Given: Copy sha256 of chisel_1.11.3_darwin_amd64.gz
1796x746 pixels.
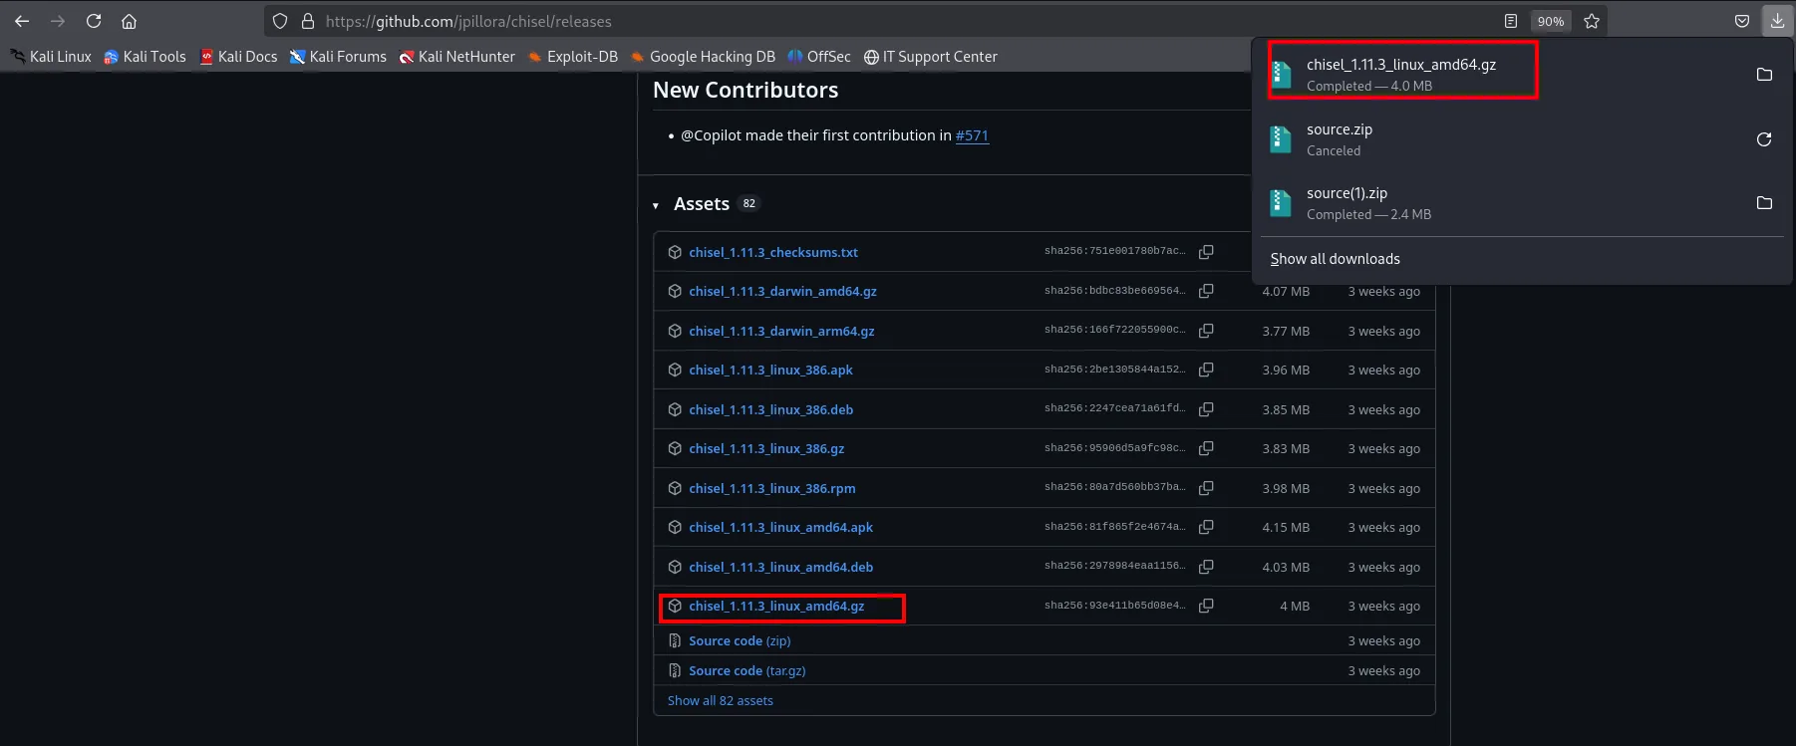Looking at the screenshot, I should pyautogui.click(x=1206, y=291).
